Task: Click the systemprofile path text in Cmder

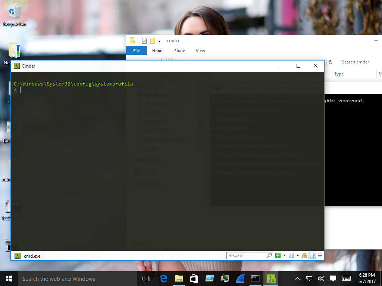Action: pos(73,84)
